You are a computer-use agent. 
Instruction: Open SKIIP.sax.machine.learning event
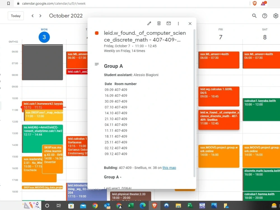pyautogui.click(x=53, y=159)
